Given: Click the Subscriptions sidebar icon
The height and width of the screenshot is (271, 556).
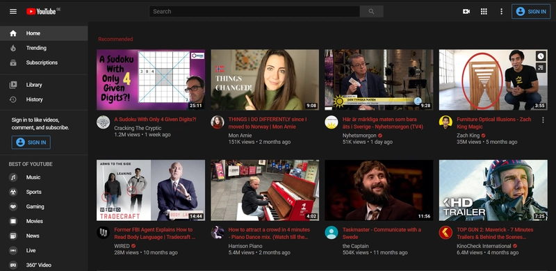Looking at the screenshot, I should (x=13, y=63).
